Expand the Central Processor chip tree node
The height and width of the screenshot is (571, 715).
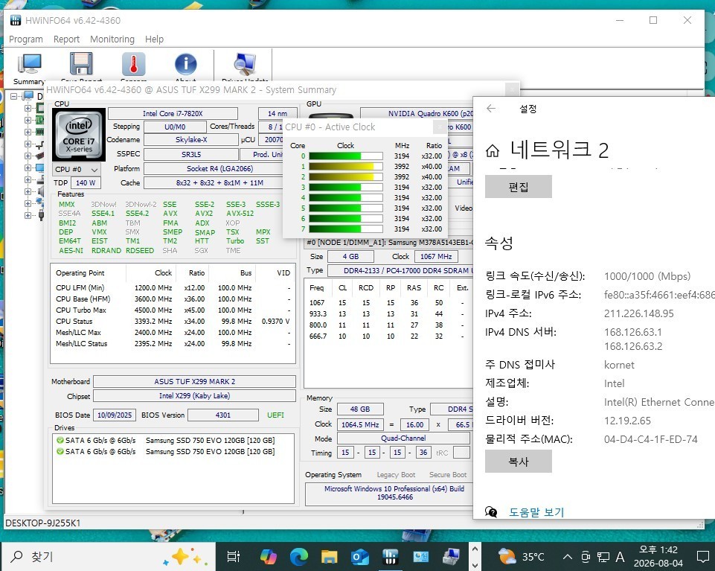pyautogui.click(x=28, y=108)
